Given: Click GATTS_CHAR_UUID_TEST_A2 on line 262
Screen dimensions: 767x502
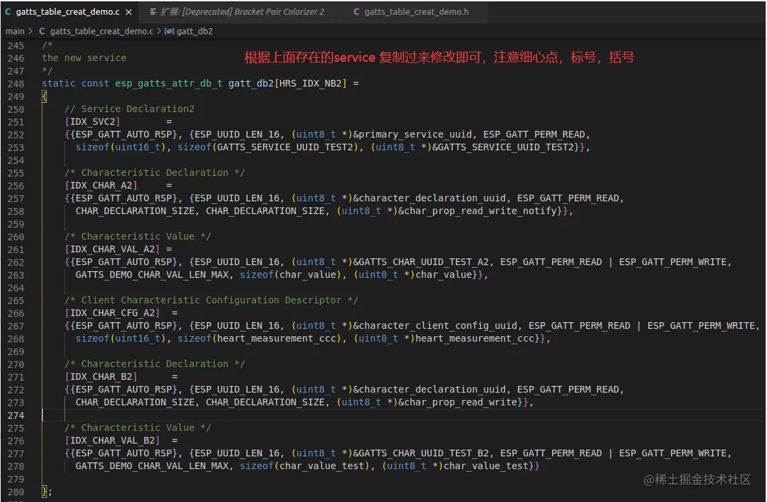Looking at the screenshot, I should 424,262.
